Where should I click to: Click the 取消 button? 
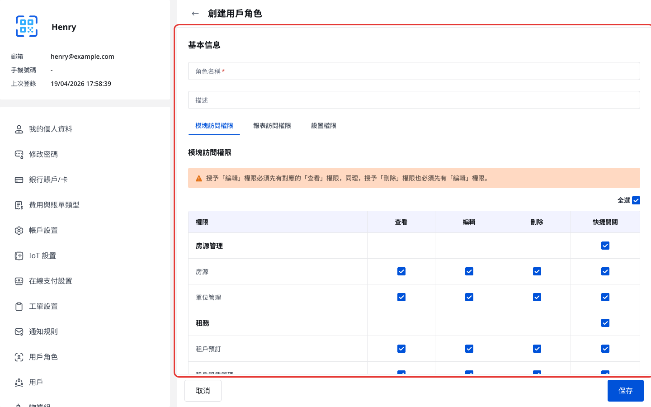203,391
